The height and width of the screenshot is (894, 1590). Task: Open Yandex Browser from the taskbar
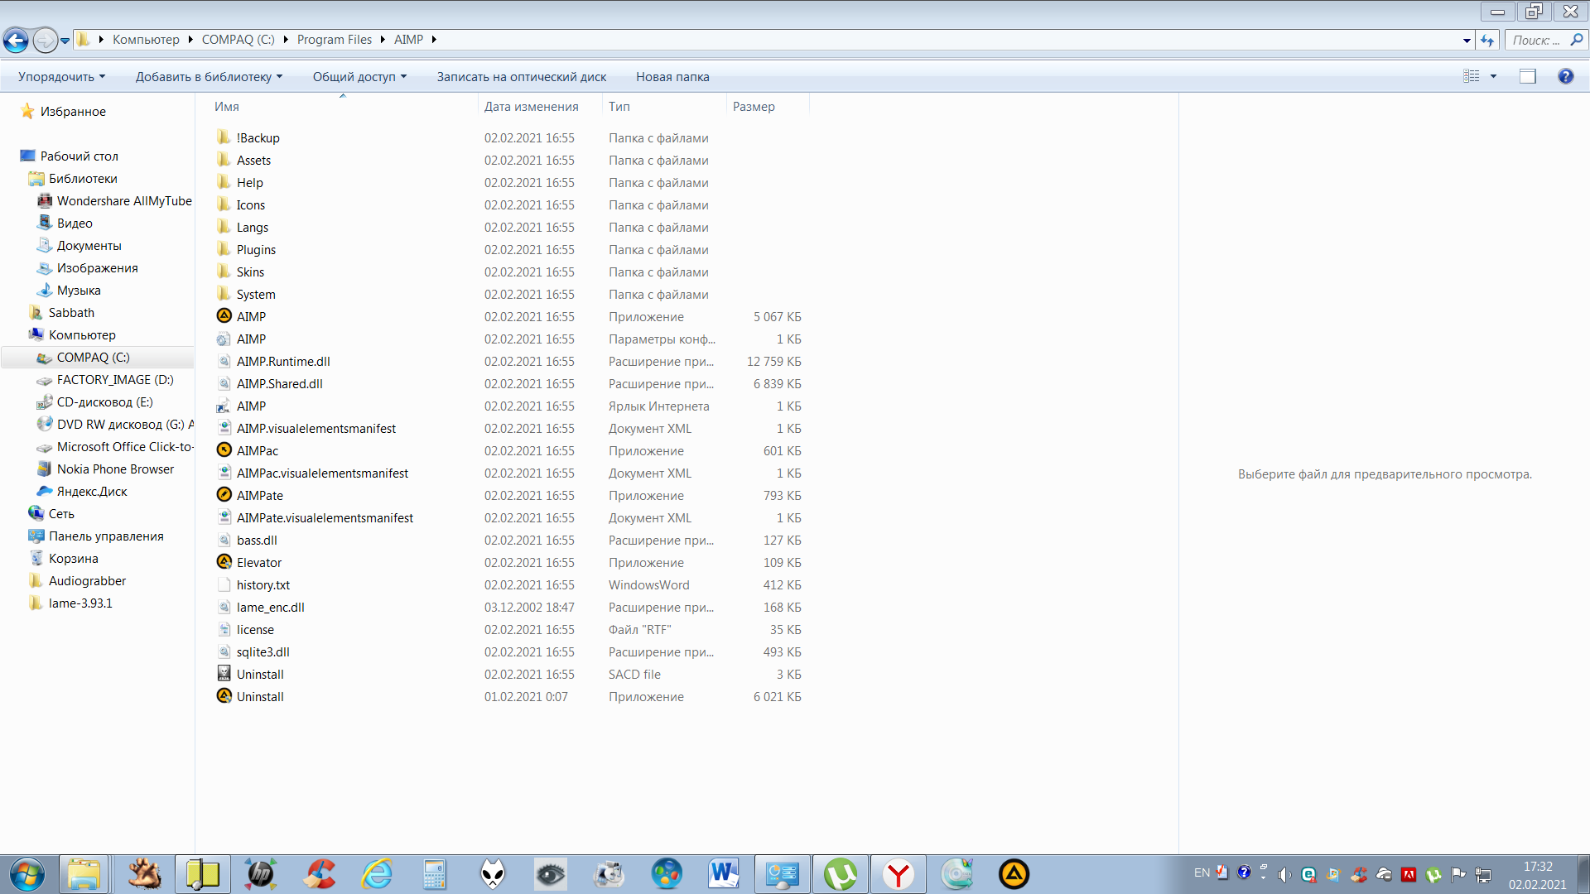pos(898,874)
